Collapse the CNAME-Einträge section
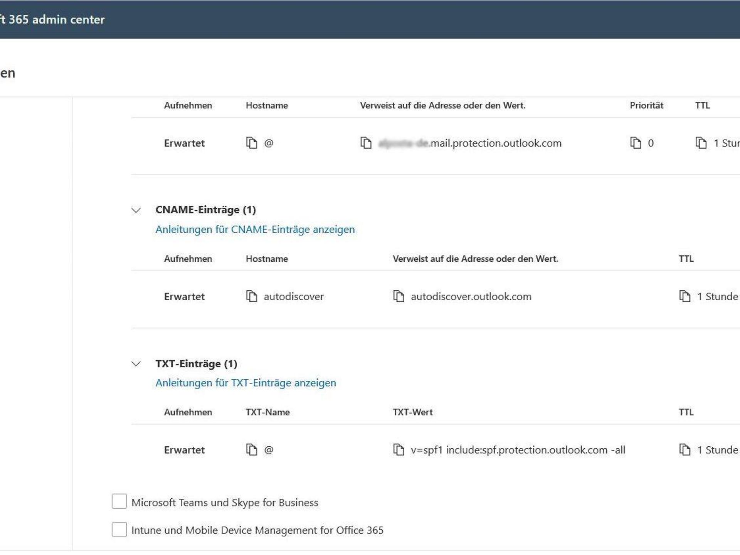This screenshot has width=740, height=555. [136, 210]
